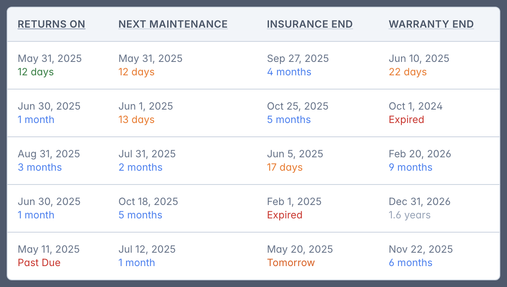Select the 1.6 years warranty label
The height and width of the screenshot is (287, 507).
(409, 215)
